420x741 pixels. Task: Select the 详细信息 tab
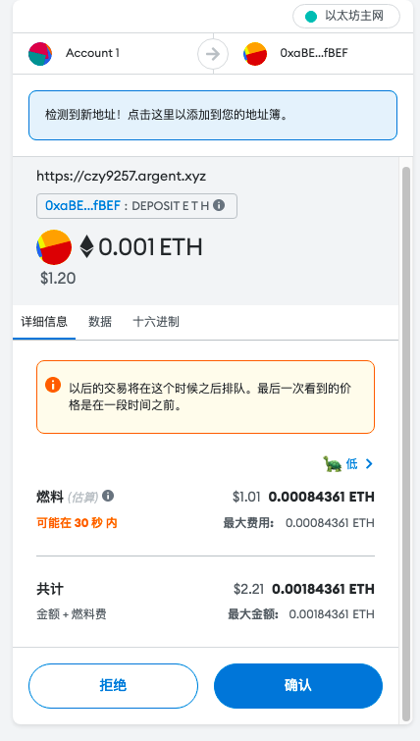44,322
